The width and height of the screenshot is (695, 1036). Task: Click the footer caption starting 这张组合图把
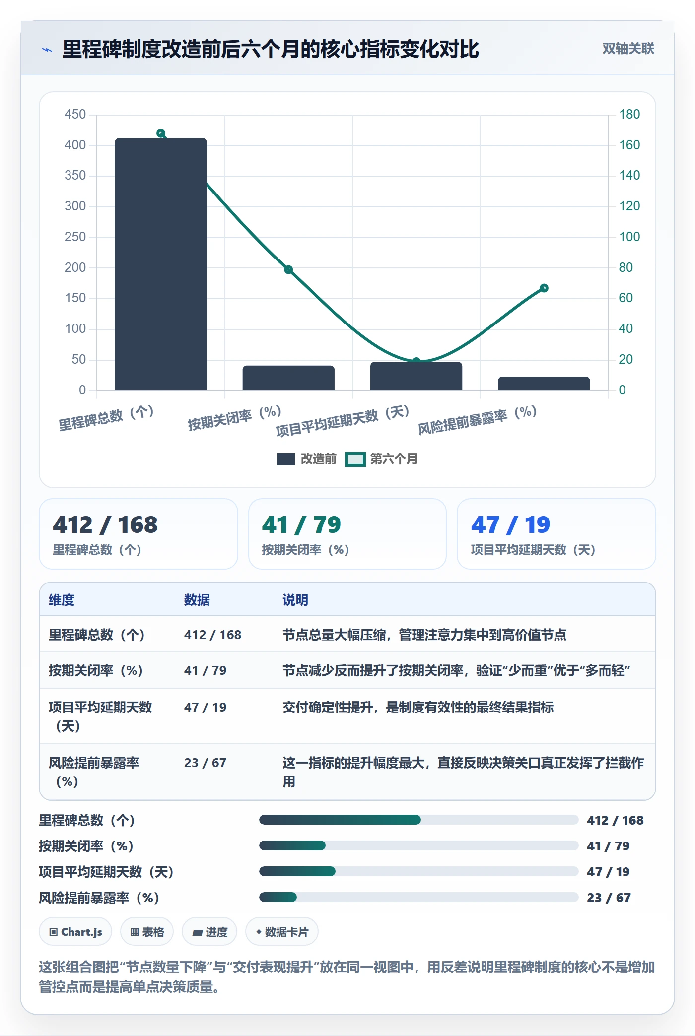[347, 977]
